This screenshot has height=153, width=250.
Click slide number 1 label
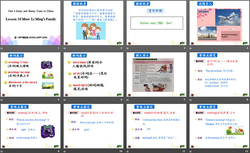pos(59,48)
